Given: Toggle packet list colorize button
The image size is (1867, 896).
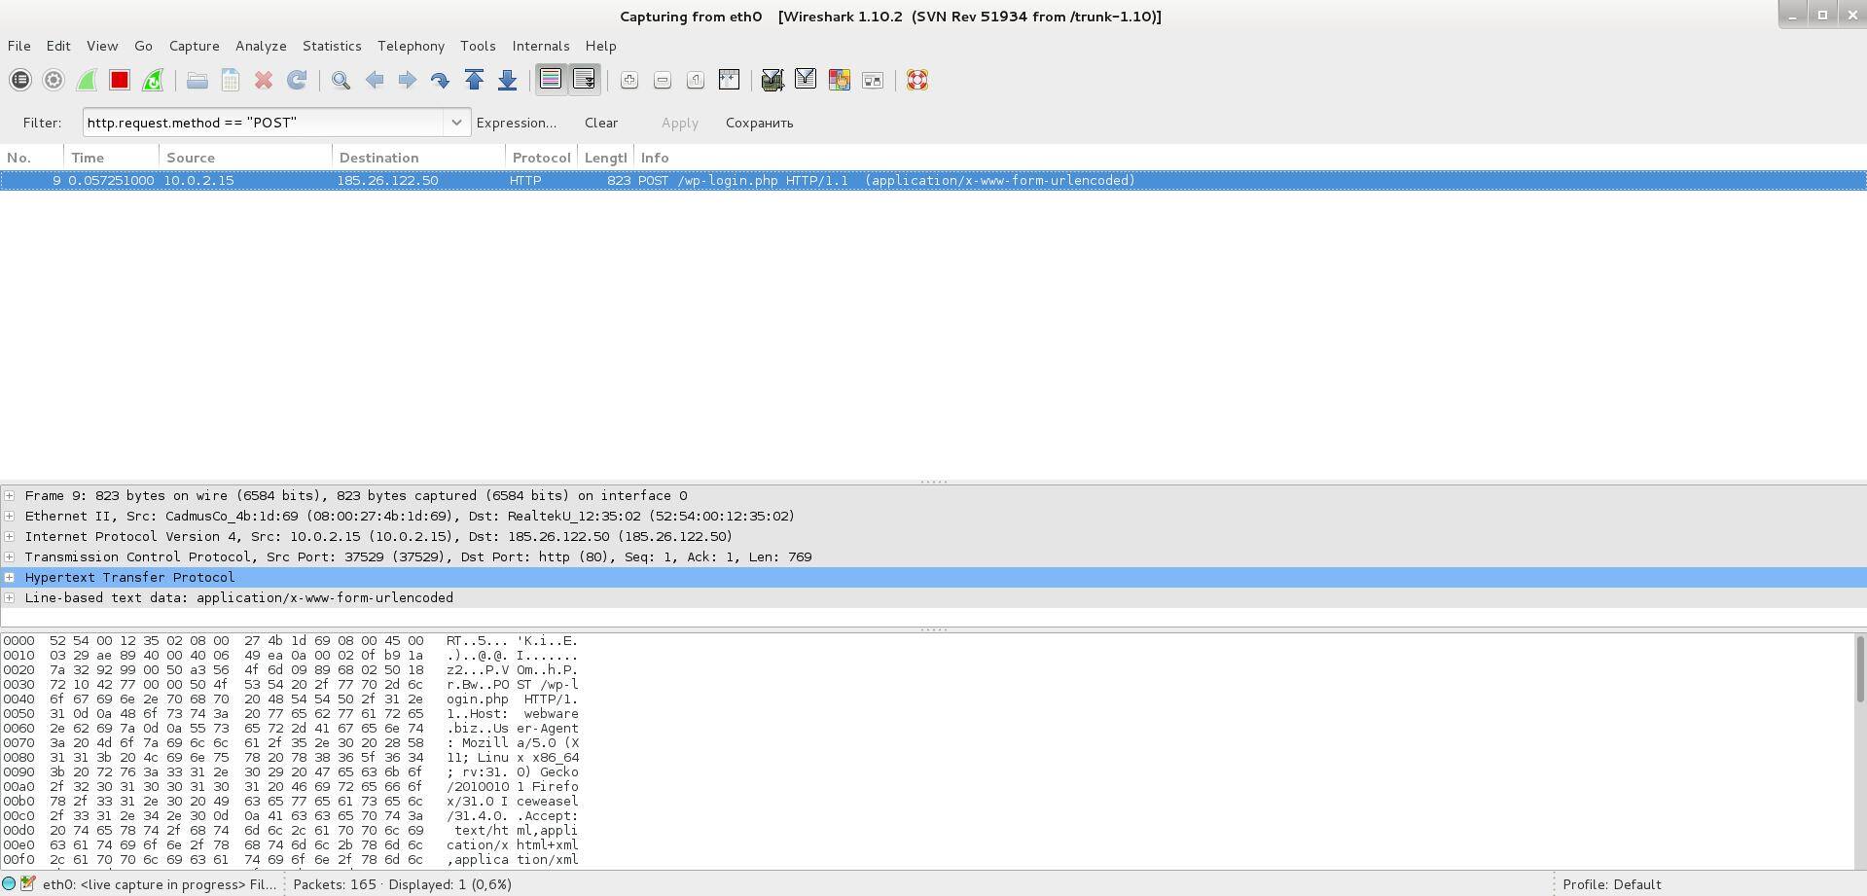Looking at the screenshot, I should pos(551,81).
